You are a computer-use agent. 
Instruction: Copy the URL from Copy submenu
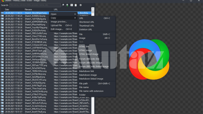click(97, 18)
